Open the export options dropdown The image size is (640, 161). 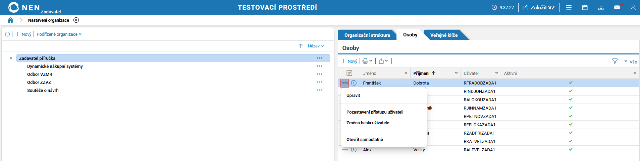383,61
